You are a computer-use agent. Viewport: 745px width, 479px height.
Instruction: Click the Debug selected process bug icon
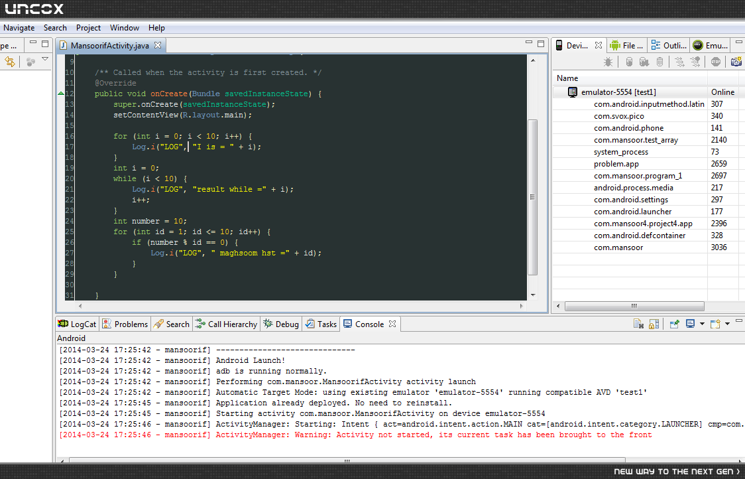(x=608, y=62)
